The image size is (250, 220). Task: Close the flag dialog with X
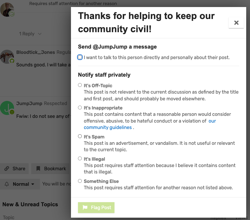[236, 23]
